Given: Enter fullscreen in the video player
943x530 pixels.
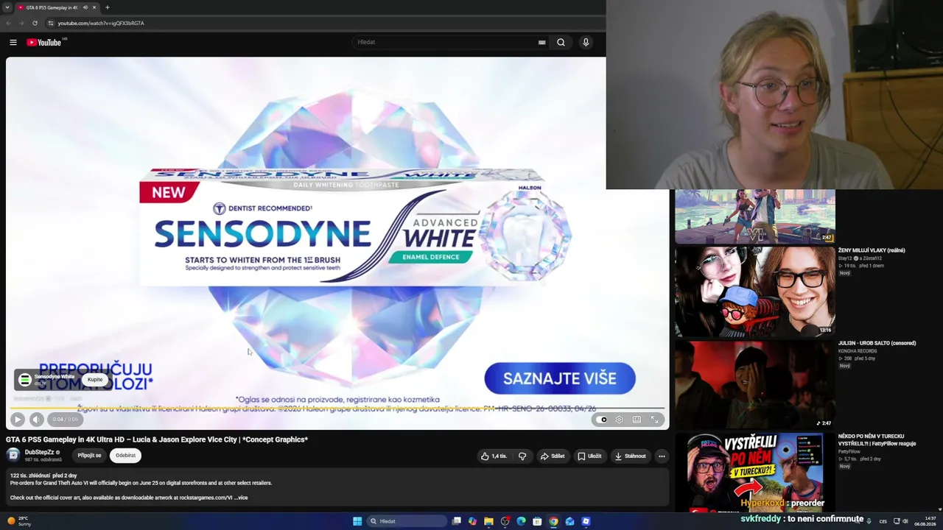Looking at the screenshot, I should point(654,420).
